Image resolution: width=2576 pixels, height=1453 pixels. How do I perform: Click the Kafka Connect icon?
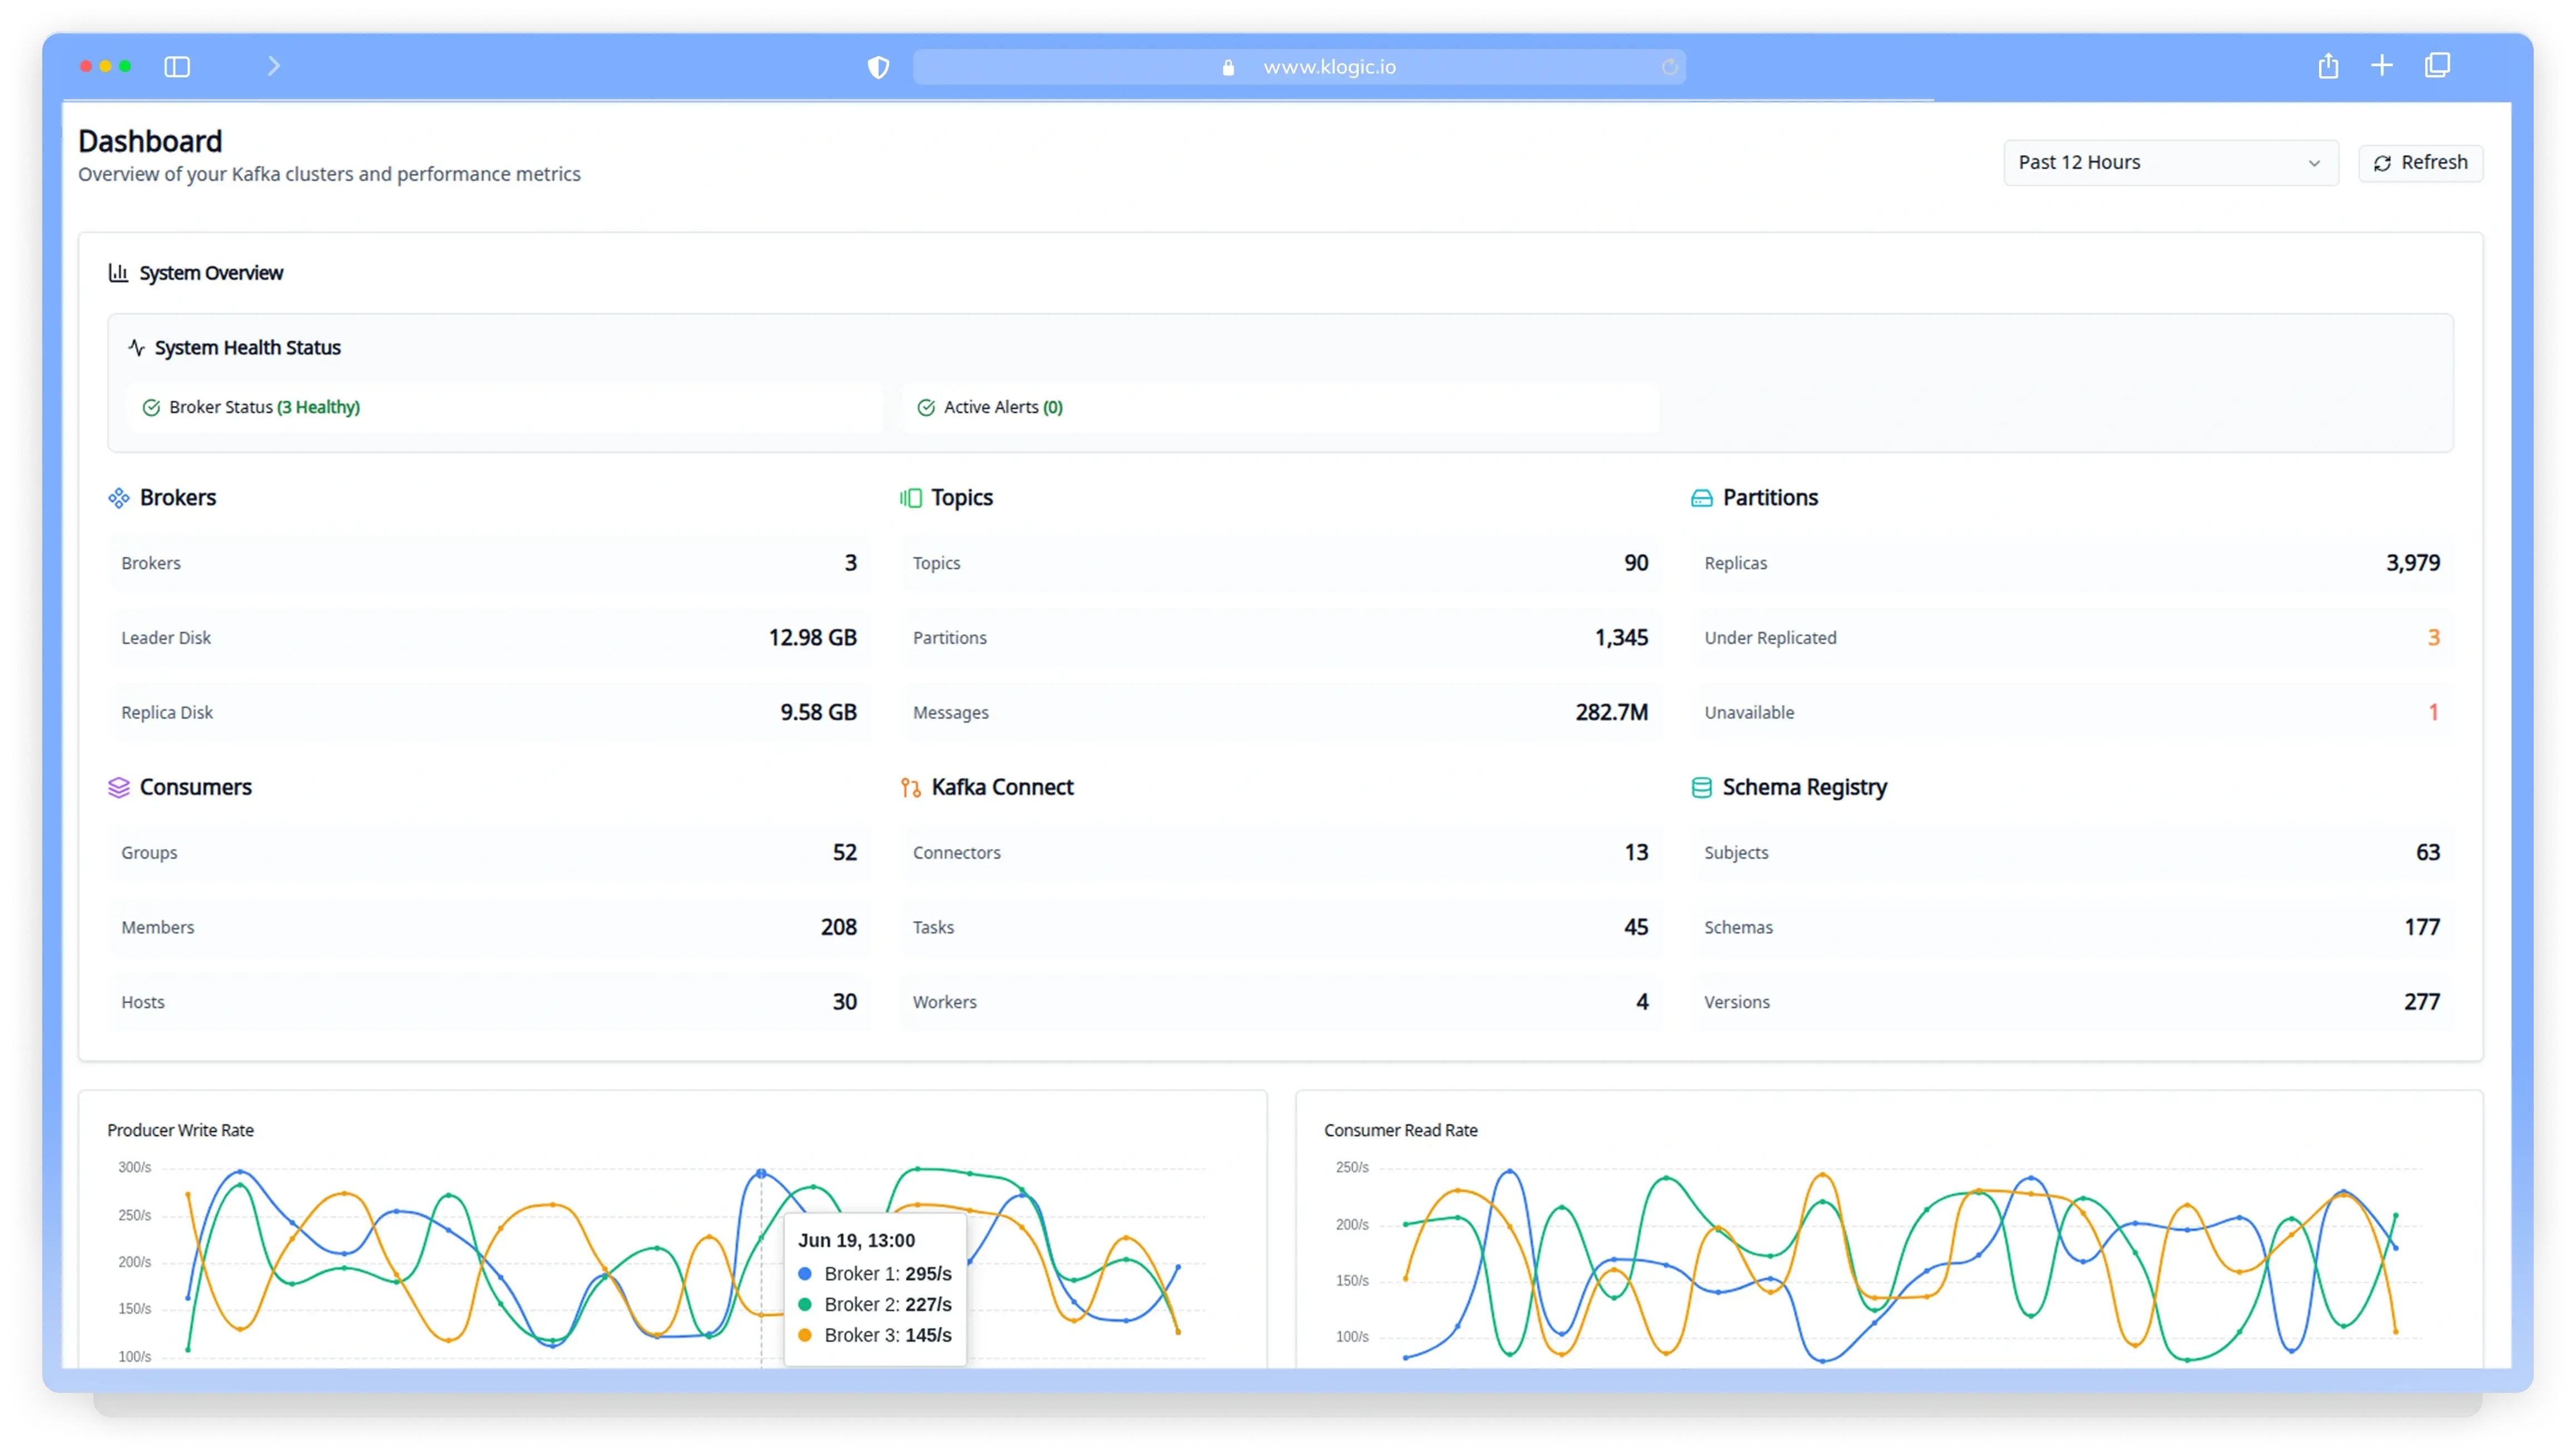click(910, 788)
